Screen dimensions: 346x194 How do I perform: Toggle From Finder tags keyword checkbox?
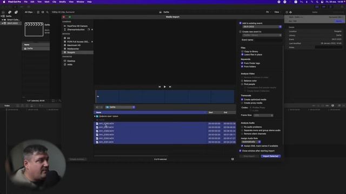click(x=242, y=63)
